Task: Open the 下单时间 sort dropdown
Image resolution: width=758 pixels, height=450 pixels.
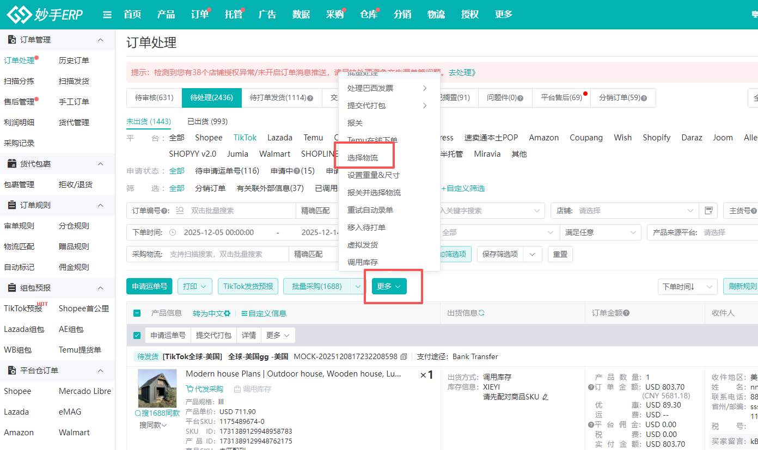Action: (687, 287)
